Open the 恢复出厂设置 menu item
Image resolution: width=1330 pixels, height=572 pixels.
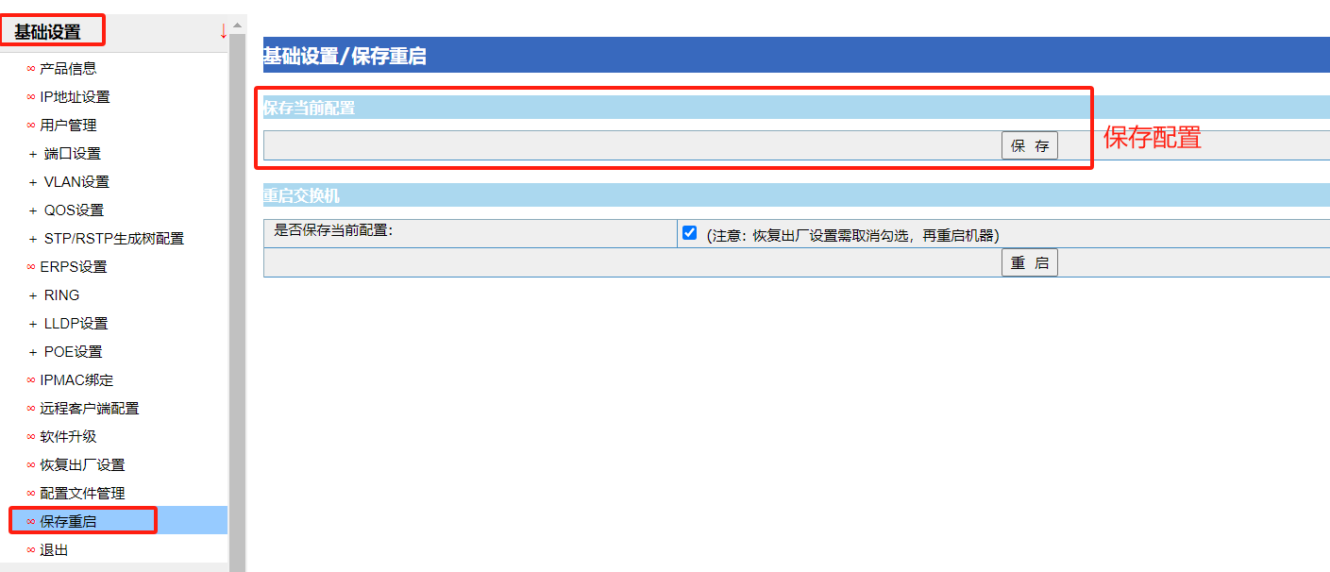pos(82,464)
